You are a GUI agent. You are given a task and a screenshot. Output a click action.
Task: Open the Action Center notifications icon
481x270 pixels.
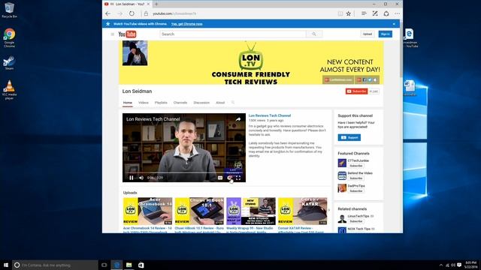[x=459, y=265]
